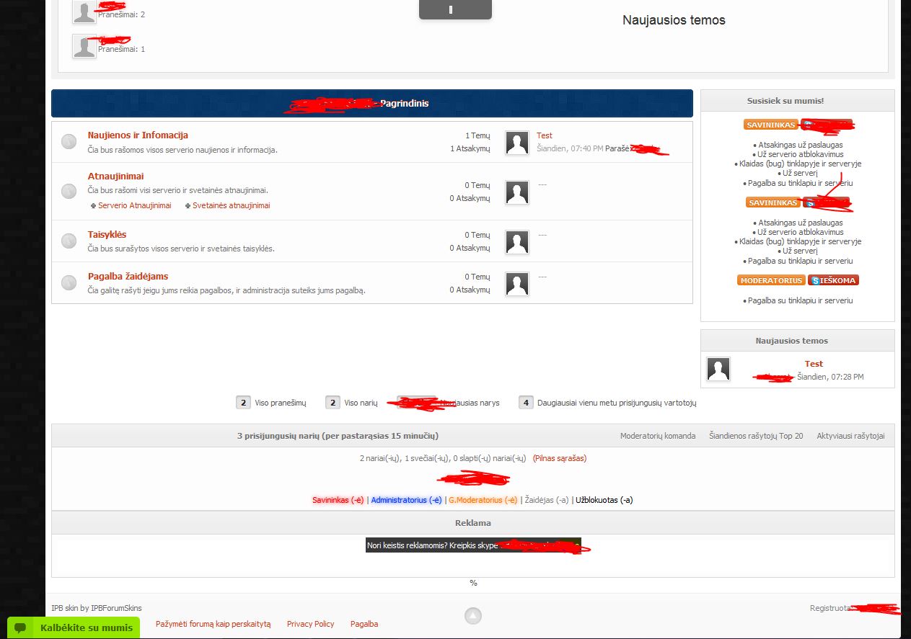Click Savininkas (-ė) group legend
The height and width of the screenshot is (639, 911).
click(x=338, y=500)
